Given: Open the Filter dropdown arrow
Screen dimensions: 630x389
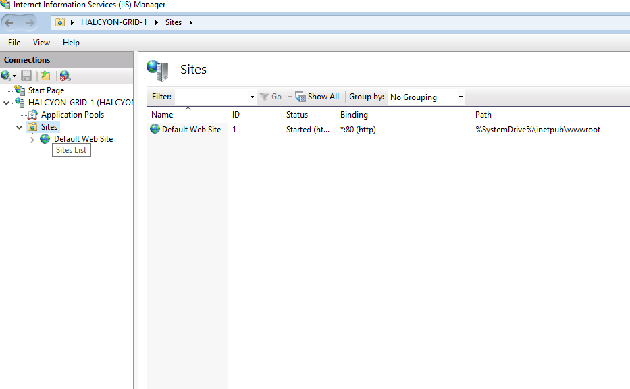Looking at the screenshot, I should (252, 97).
